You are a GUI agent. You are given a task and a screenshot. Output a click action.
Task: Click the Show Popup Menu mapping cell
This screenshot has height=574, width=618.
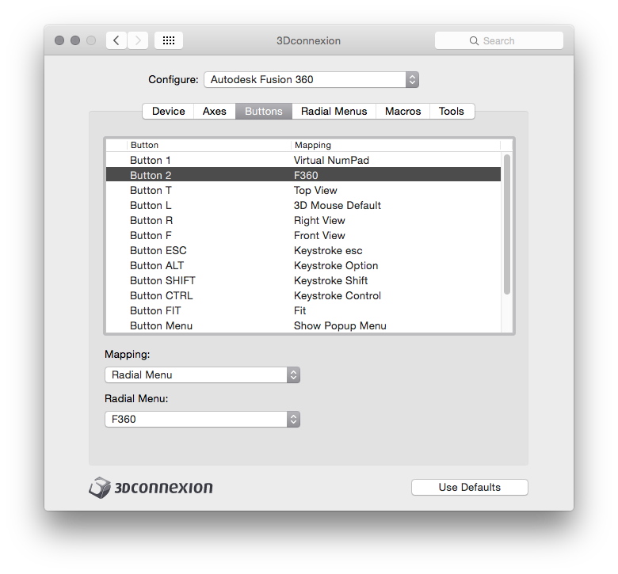coord(340,326)
